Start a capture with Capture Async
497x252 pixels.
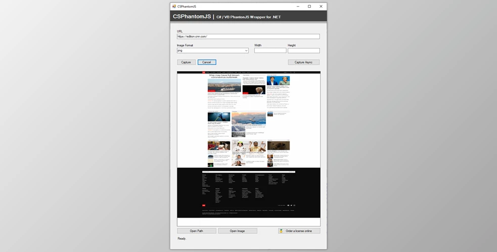click(x=303, y=62)
